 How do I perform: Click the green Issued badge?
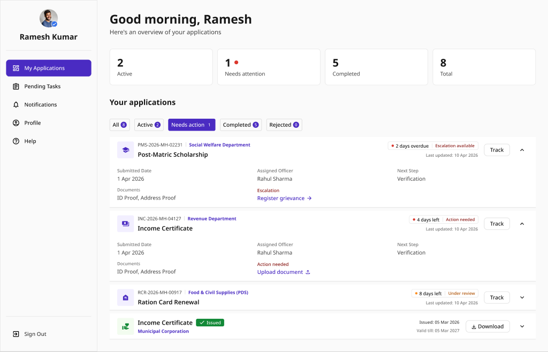pyautogui.click(x=210, y=323)
